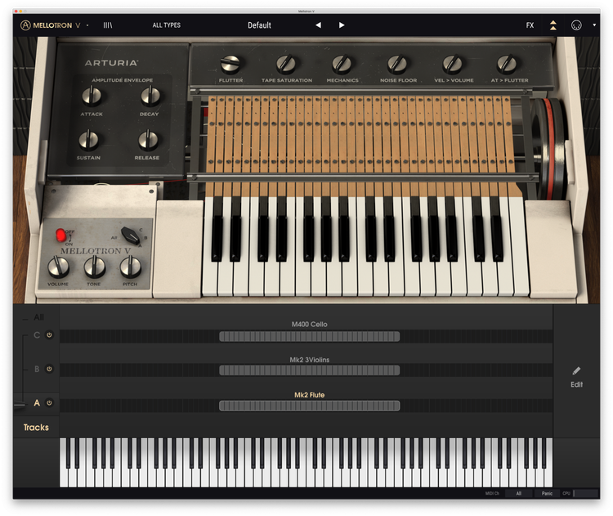Screen dimensions: 613x516
Task: Open the FX tab
Action: [x=530, y=25]
